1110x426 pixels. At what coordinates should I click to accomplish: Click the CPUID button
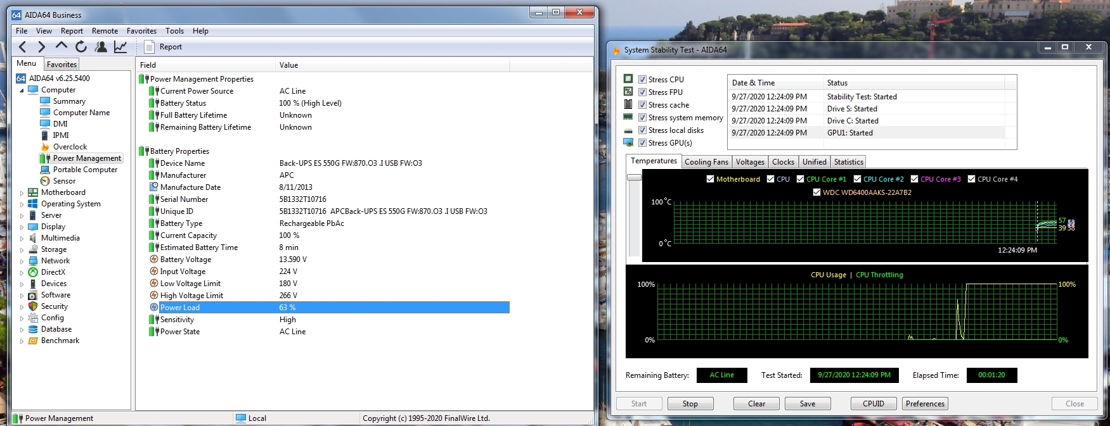point(874,404)
